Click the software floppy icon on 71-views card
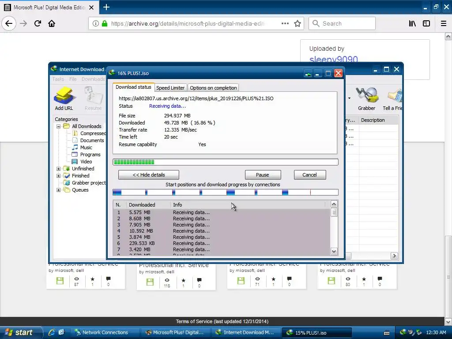Viewport: 452px width, 339px height. point(241,280)
